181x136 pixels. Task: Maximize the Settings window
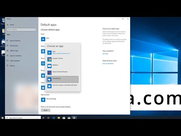coord(123,19)
